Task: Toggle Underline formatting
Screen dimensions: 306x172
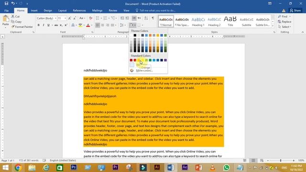Action: 48,25
